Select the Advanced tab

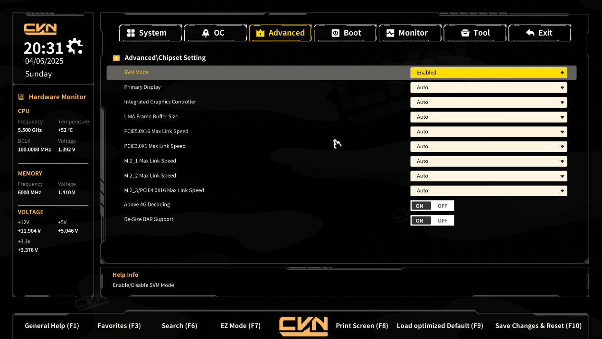coord(280,33)
